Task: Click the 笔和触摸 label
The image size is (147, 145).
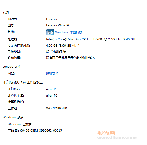Action: pyautogui.click(x=14, y=58)
